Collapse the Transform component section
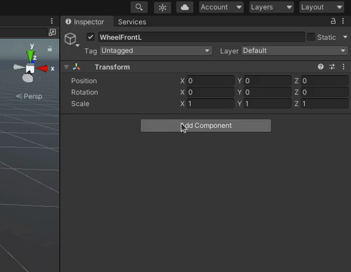 (67, 67)
